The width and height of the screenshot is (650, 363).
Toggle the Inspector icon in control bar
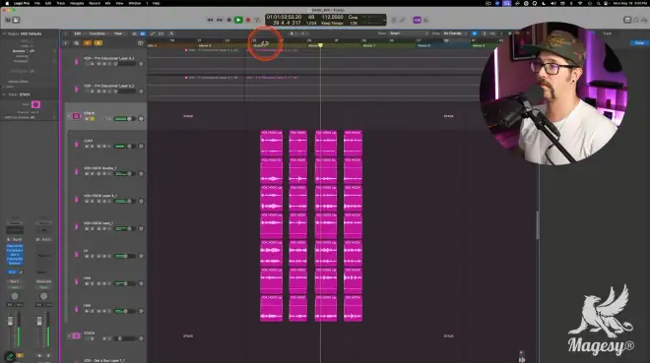coord(16,20)
